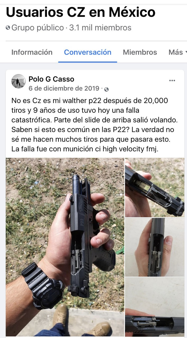Click the privacy globe icon next to post date
The width and height of the screenshot is (187, 338).
[106, 89]
